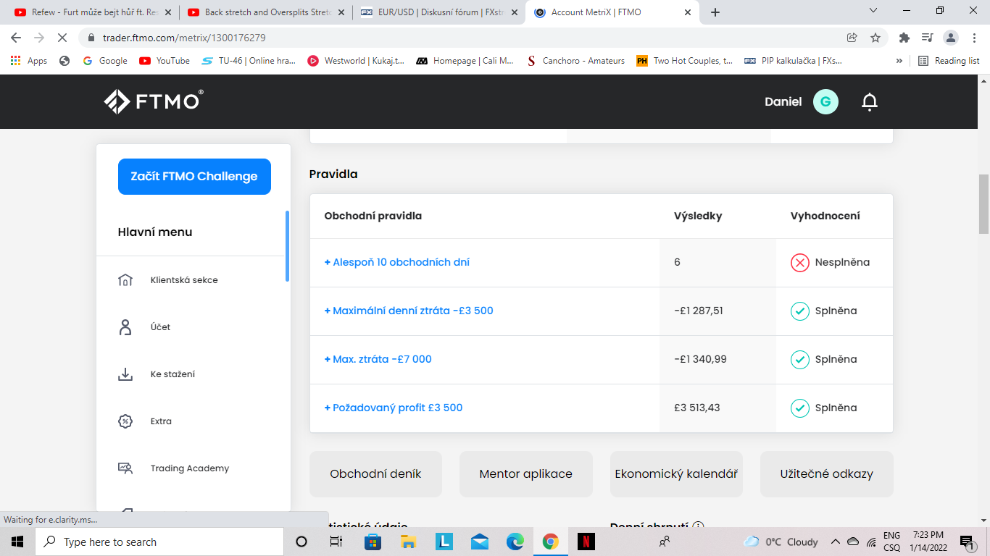
Task: Select Účet in main menu
Action: [161, 327]
